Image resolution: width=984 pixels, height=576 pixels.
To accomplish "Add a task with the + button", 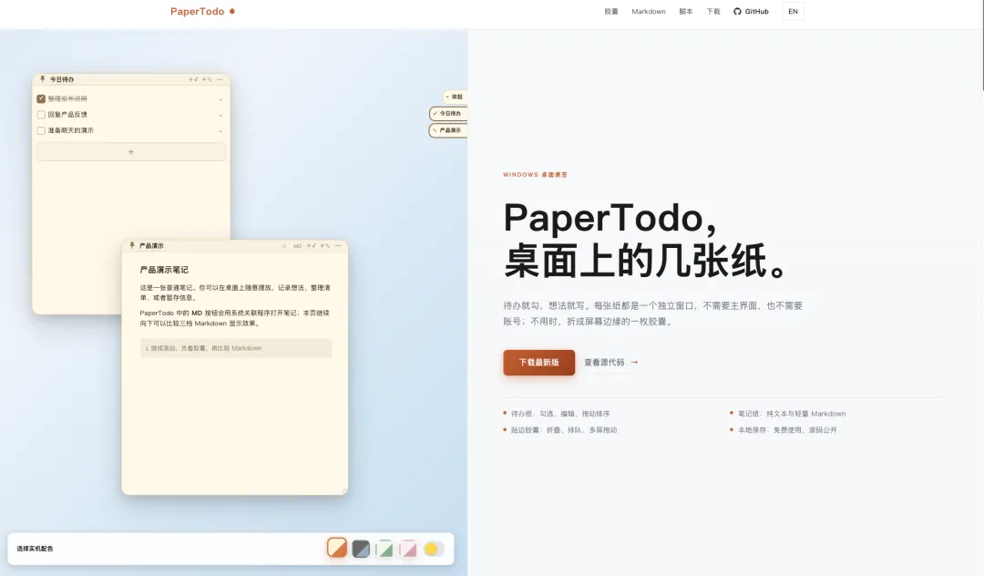I will 131,152.
